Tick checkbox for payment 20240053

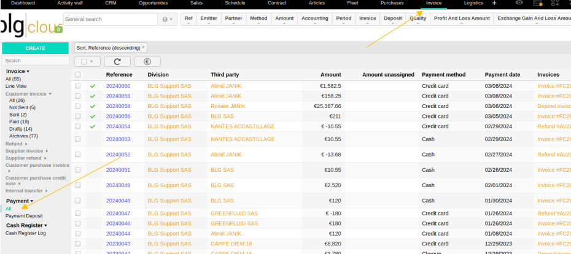(77, 139)
